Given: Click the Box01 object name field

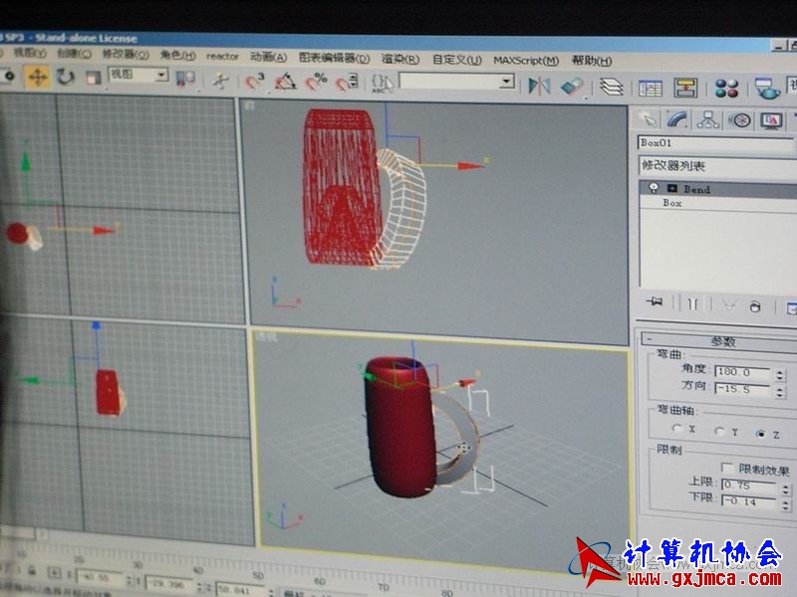Looking at the screenshot, I should click(x=715, y=143).
